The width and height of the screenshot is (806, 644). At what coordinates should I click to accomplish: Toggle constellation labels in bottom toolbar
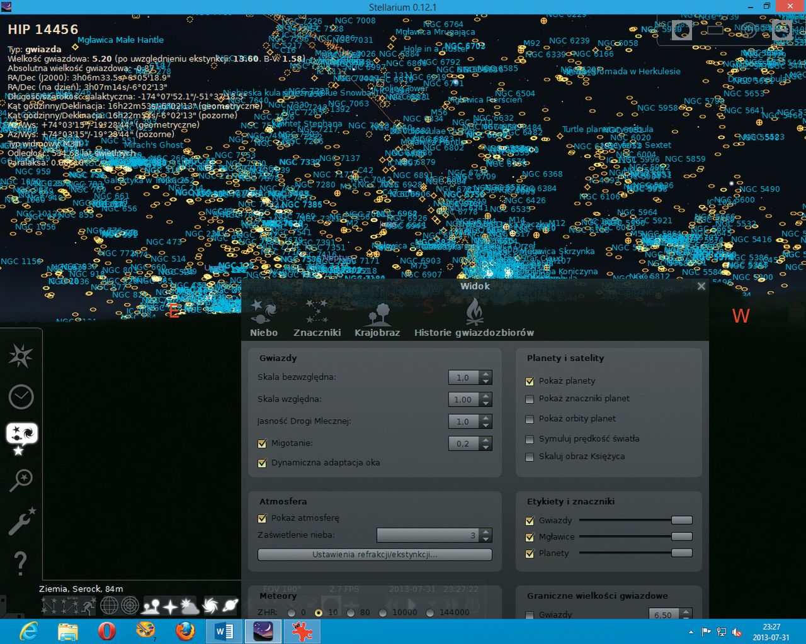(x=69, y=606)
